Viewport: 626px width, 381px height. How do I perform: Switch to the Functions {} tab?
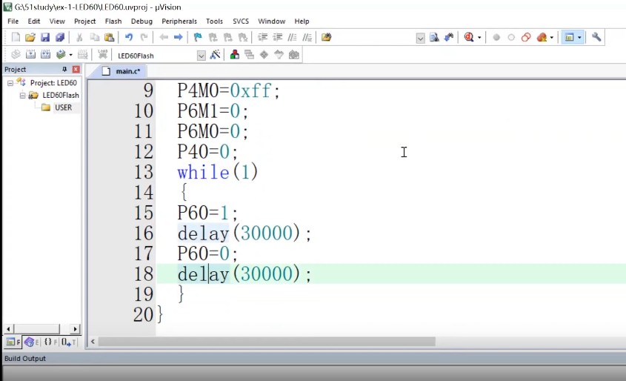50,342
